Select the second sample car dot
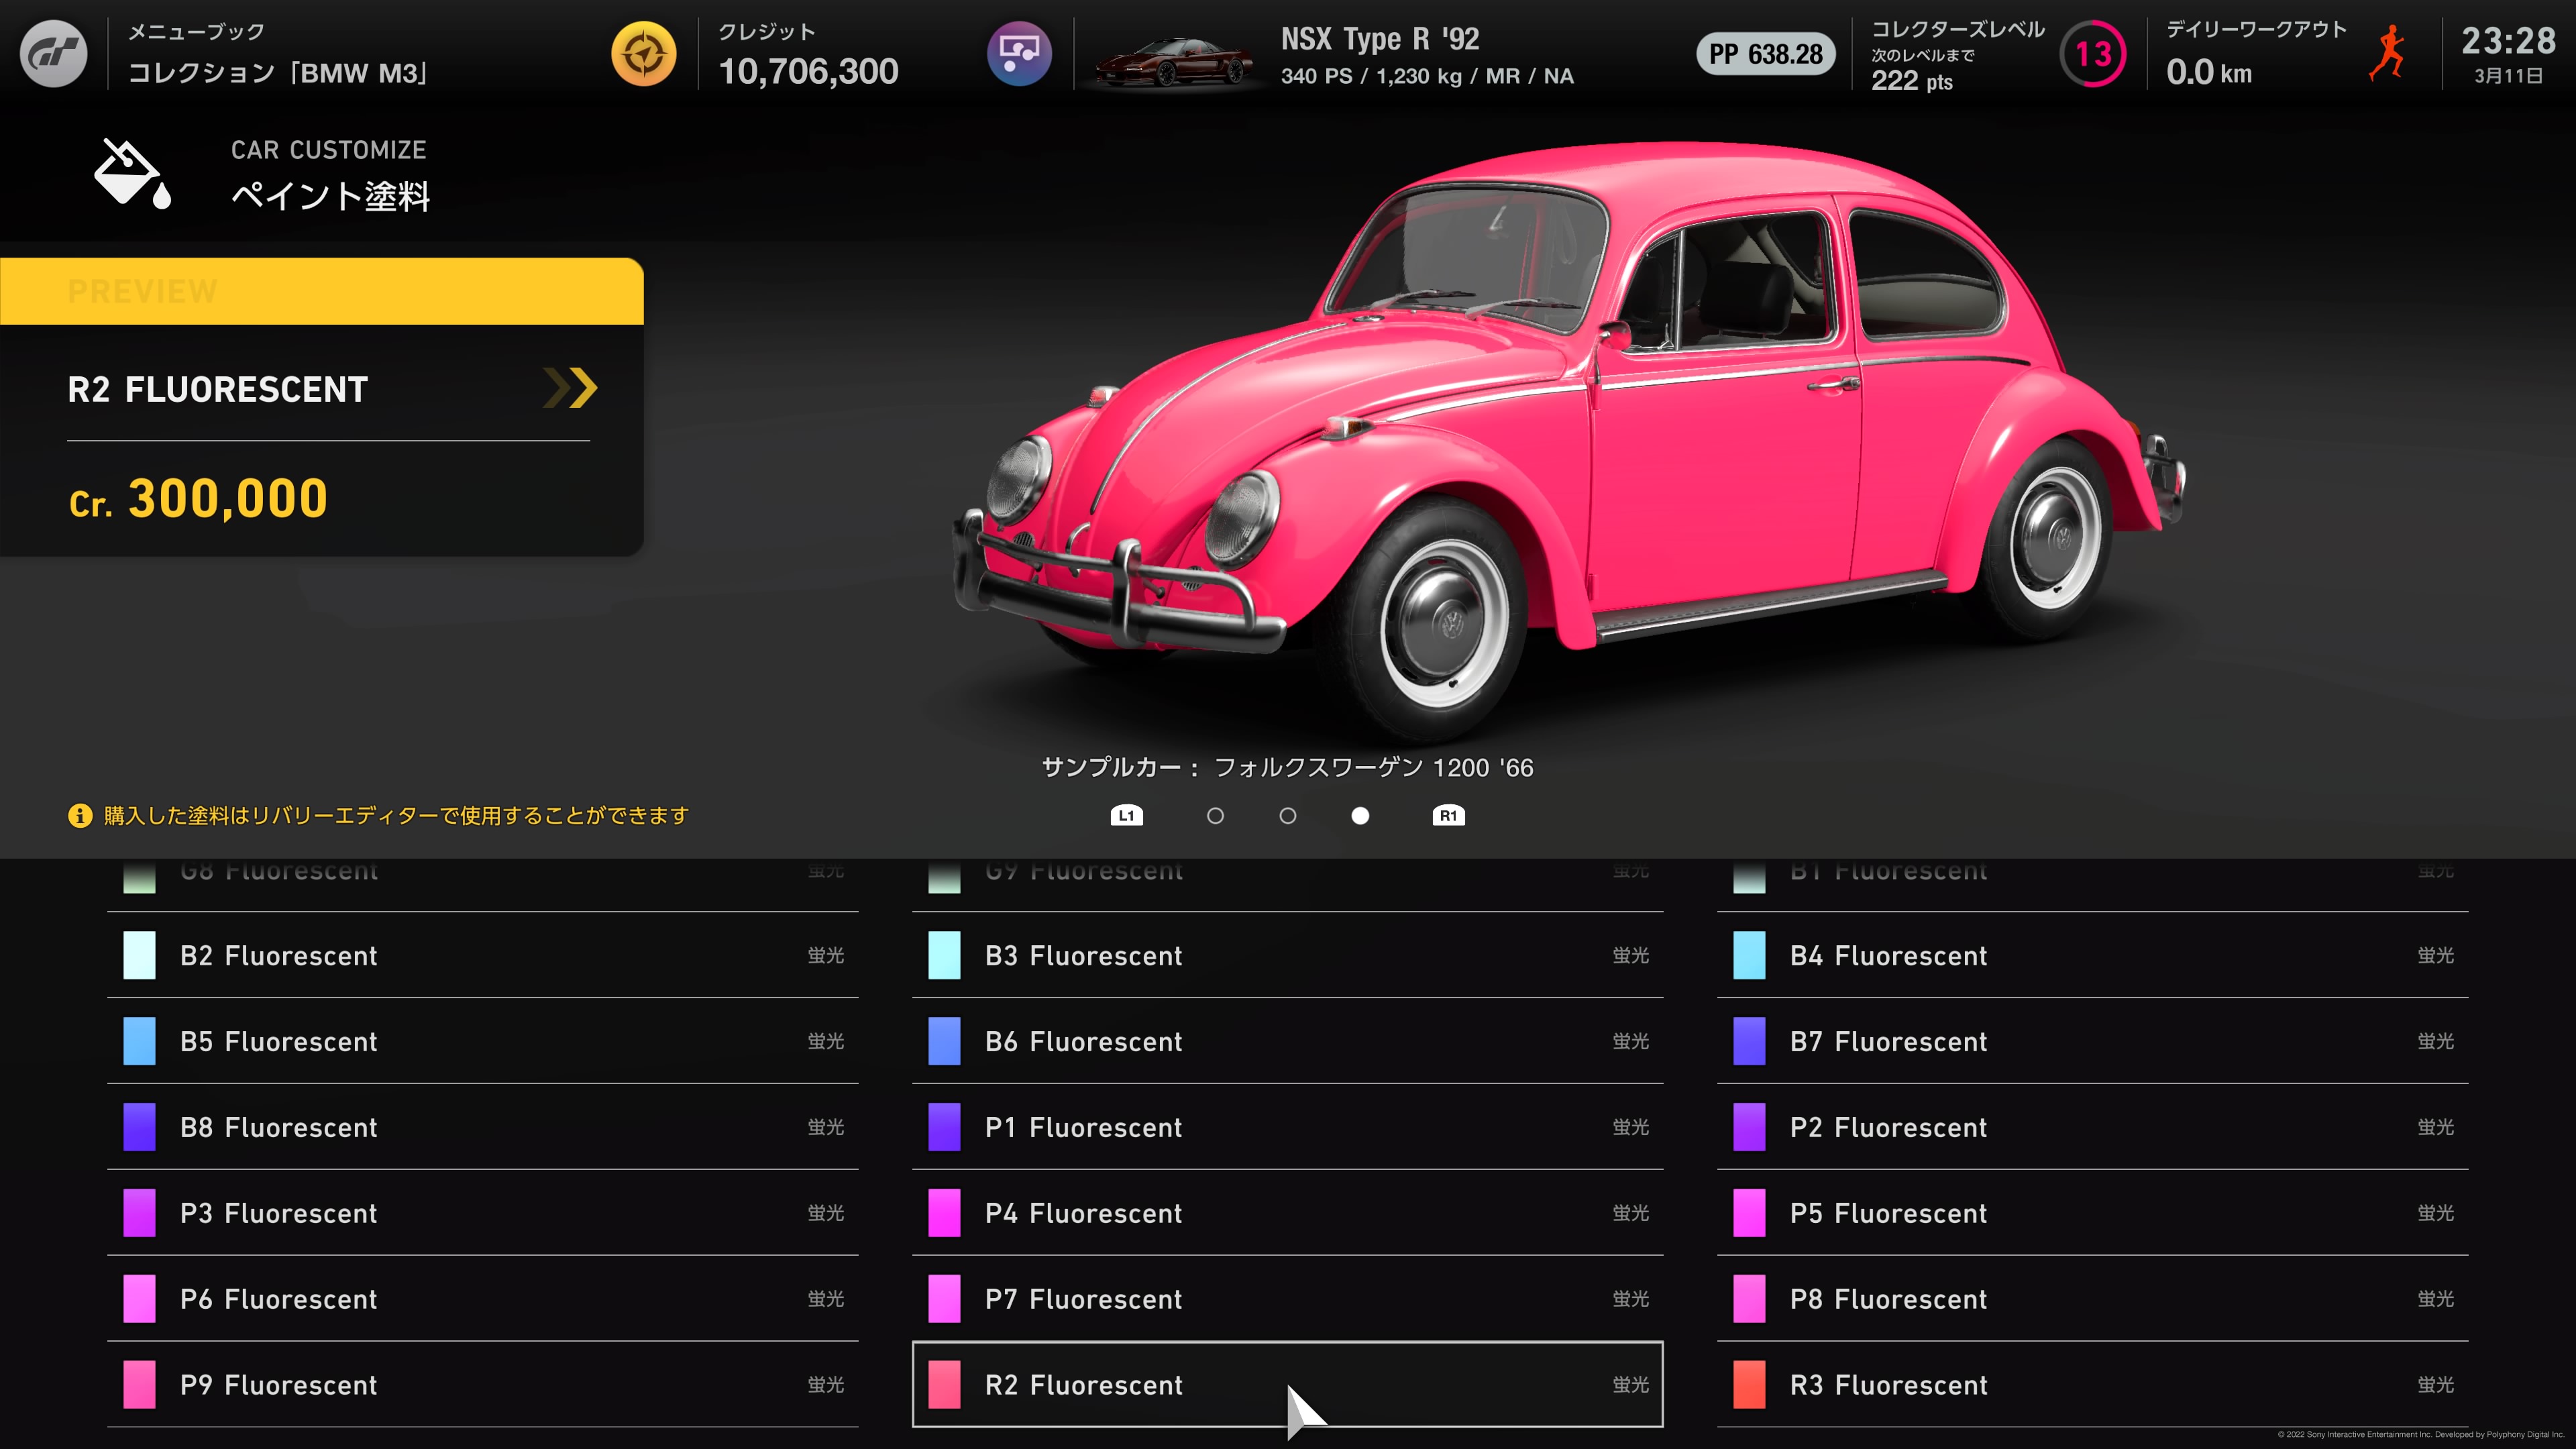2576x1449 pixels. pos(1288,816)
